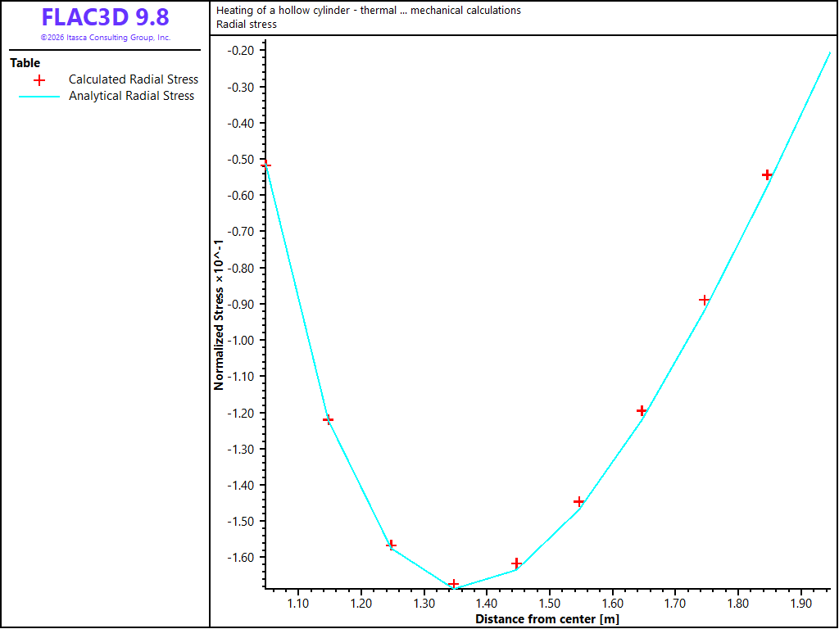Select the 'Radial stress' subtitle text
The height and width of the screenshot is (629, 839).
point(247,24)
